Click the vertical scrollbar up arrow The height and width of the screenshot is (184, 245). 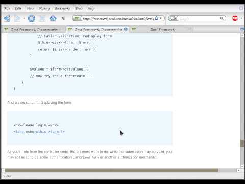pyautogui.click(x=242, y=35)
